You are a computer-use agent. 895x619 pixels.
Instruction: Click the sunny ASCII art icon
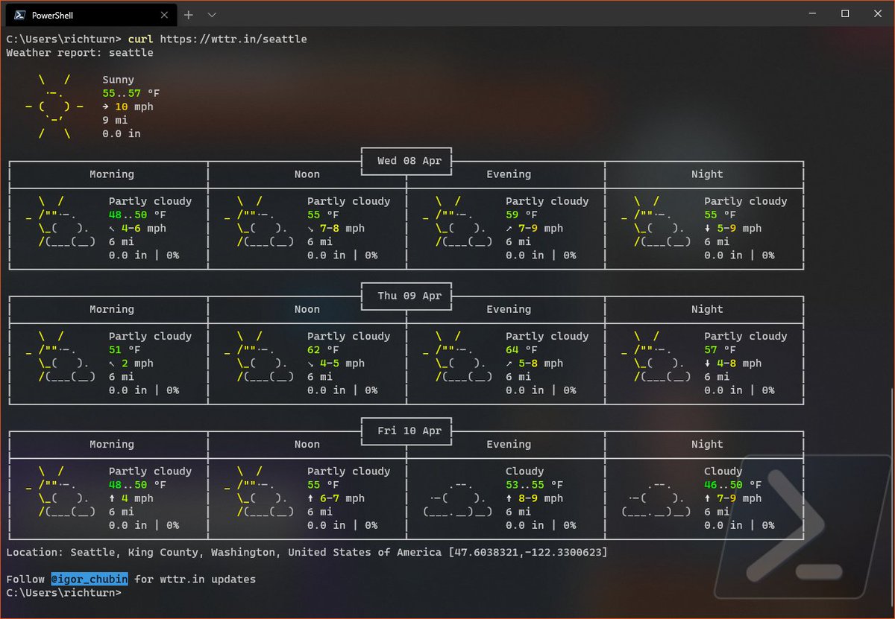54,107
